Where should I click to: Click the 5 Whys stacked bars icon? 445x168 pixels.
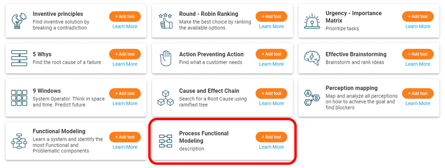tap(19, 58)
